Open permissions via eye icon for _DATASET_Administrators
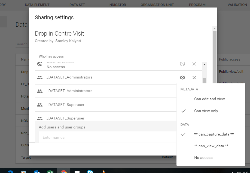The width and height of the screenshot is (250, 173). (182, 78)
